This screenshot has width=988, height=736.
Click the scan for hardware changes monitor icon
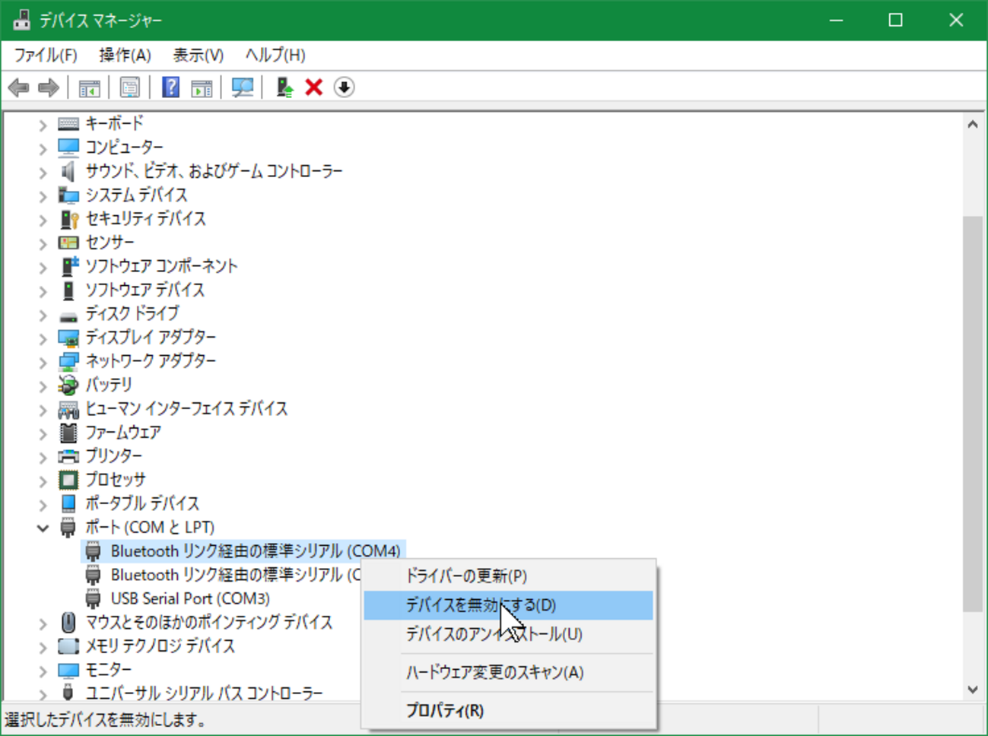click(x=242, y=87)
